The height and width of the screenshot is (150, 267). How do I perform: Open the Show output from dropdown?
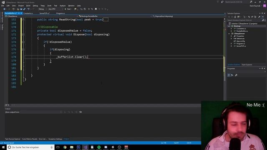pos(41,112)
